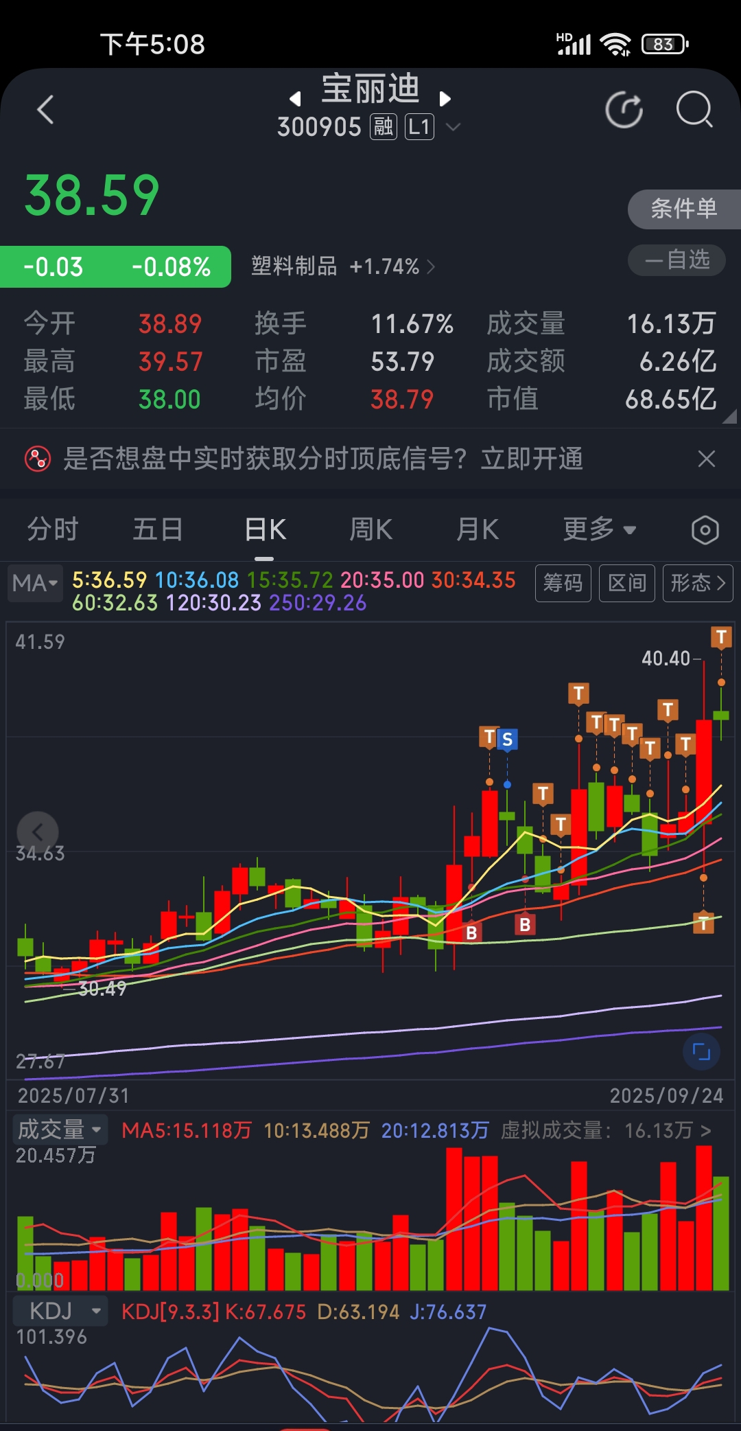Expand the dropdown chevron beside L1
741x1431 pixels.
point(453,127)
